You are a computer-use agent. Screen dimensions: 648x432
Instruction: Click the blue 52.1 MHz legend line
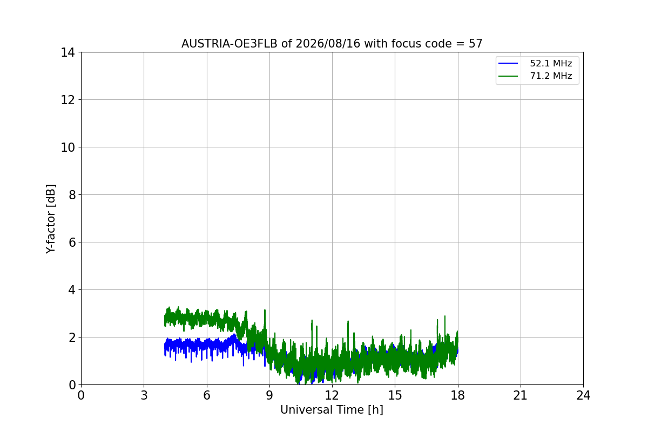pyautogui.click(x=508, y=64)
